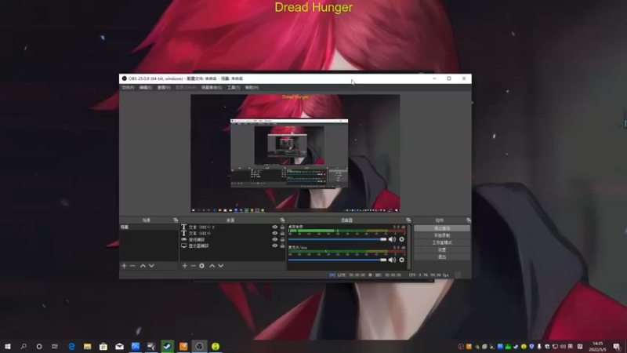Undock the 控件 Controls panel

[468, 220]
